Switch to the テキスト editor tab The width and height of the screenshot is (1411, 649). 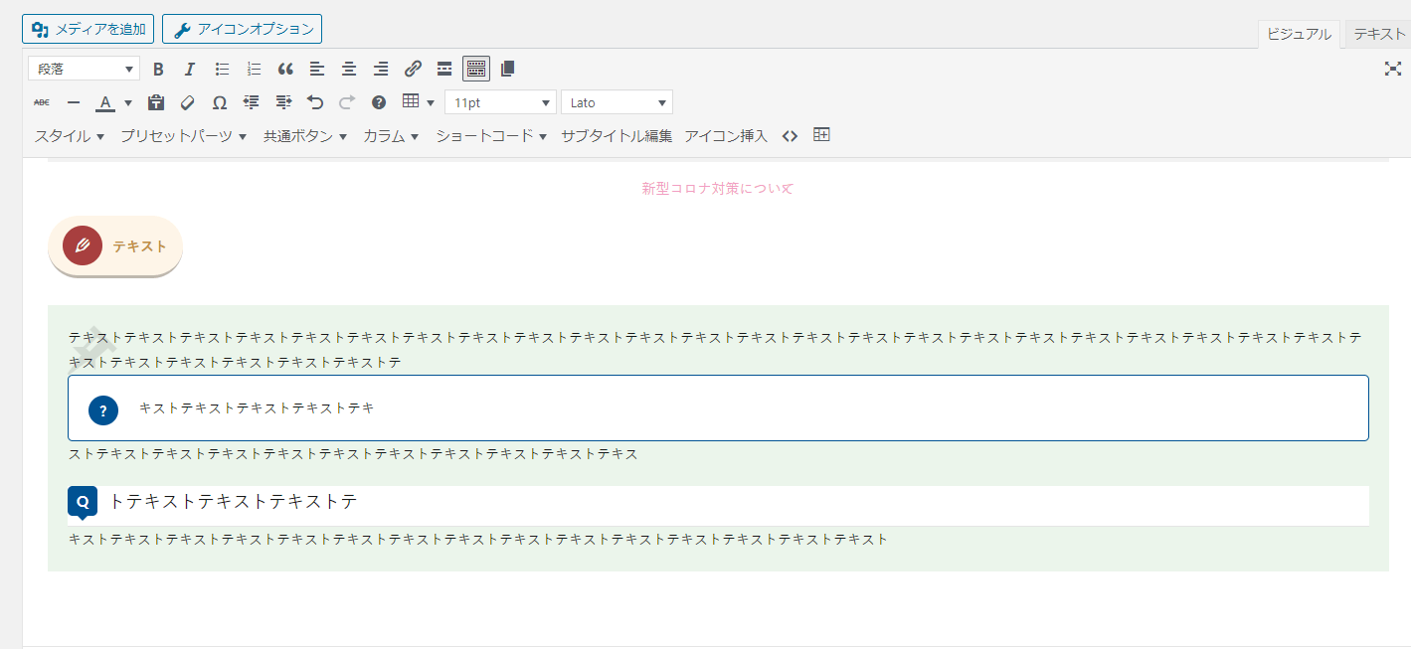[1379, 34]
